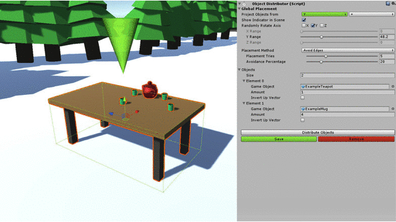Click the Object Distributor script icon
Image resolution: width=396 pixels, height=222 pixels.
click(244, 4)
